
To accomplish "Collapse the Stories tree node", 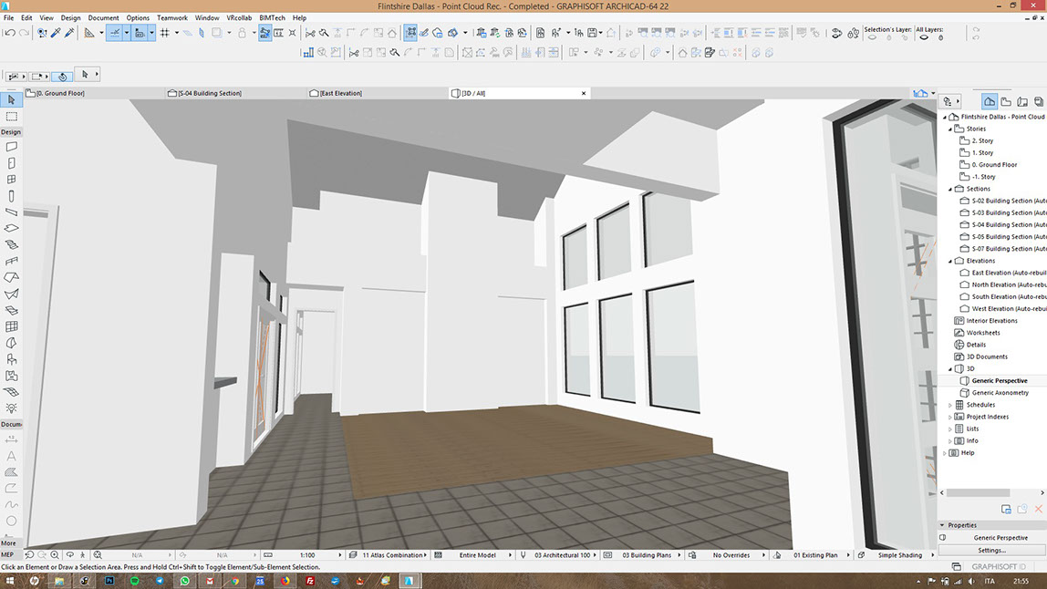I will point(950,129).
